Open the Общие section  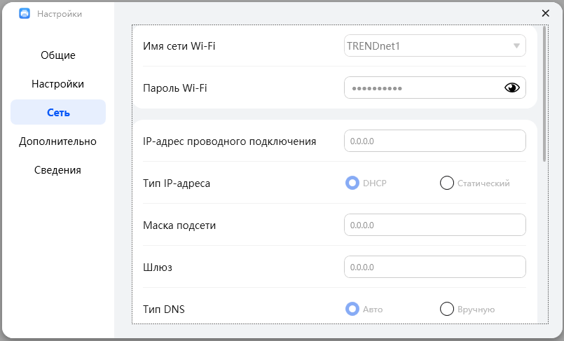pyautogui.click(x=57, y=55)
